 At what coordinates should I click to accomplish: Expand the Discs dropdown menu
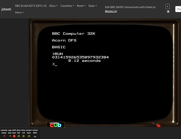click(53, 6)
